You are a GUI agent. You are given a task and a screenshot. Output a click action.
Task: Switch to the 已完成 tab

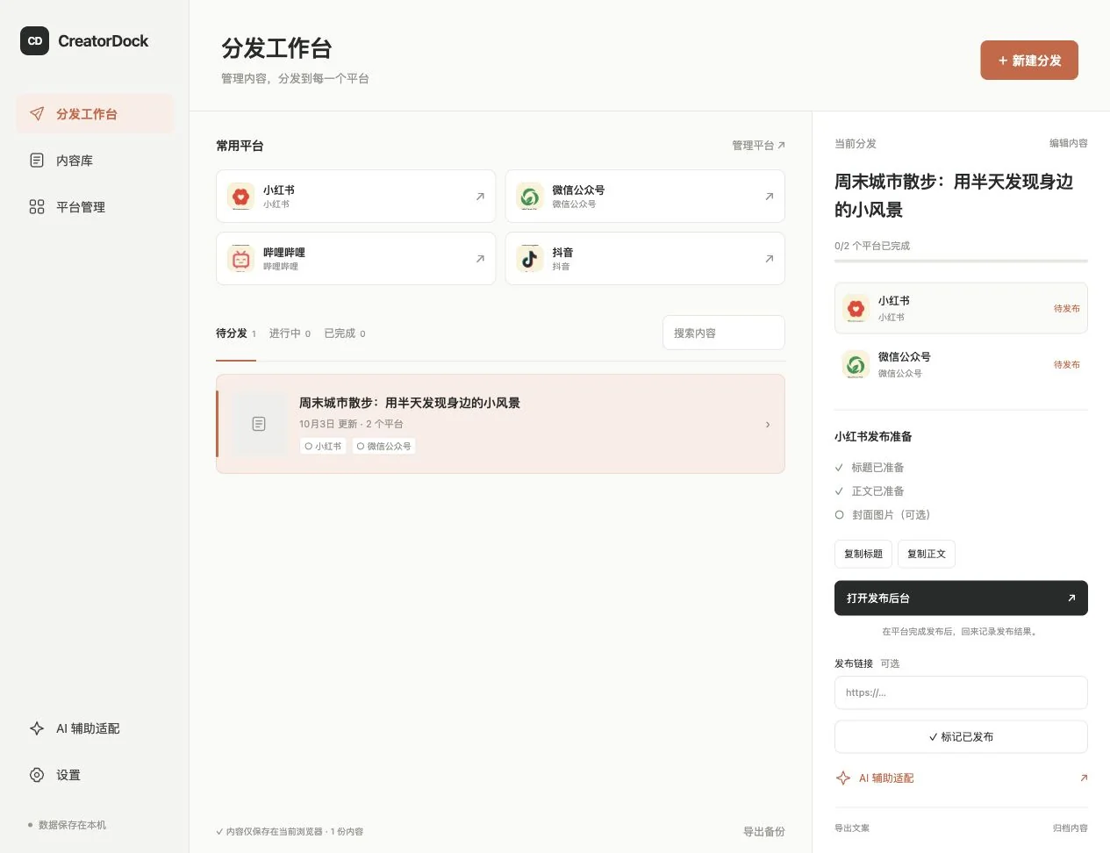345,333
